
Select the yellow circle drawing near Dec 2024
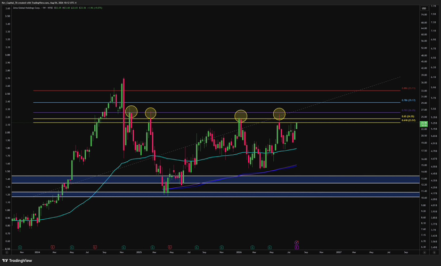[132, 112]
